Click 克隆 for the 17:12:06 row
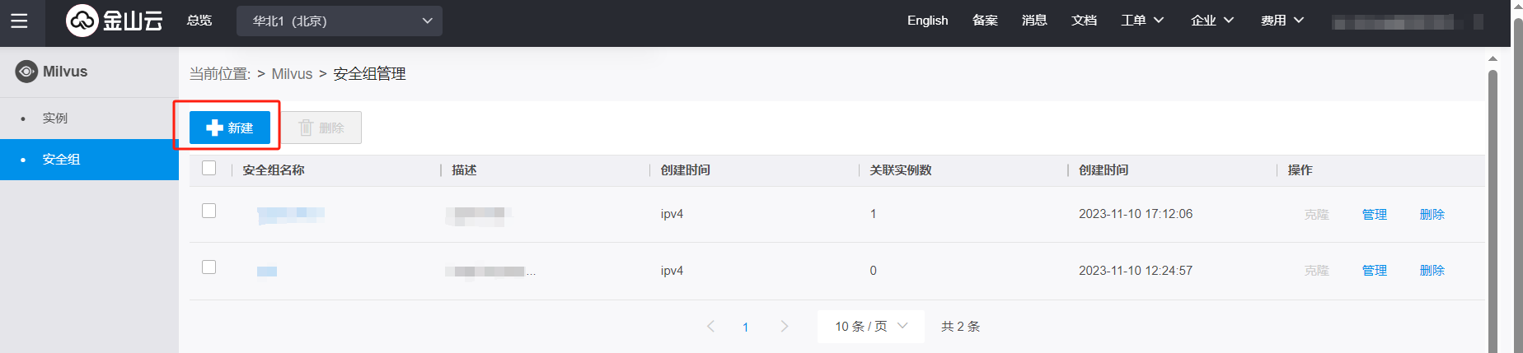This screenshot has height=353, width=1523. tap(1317, 214)
